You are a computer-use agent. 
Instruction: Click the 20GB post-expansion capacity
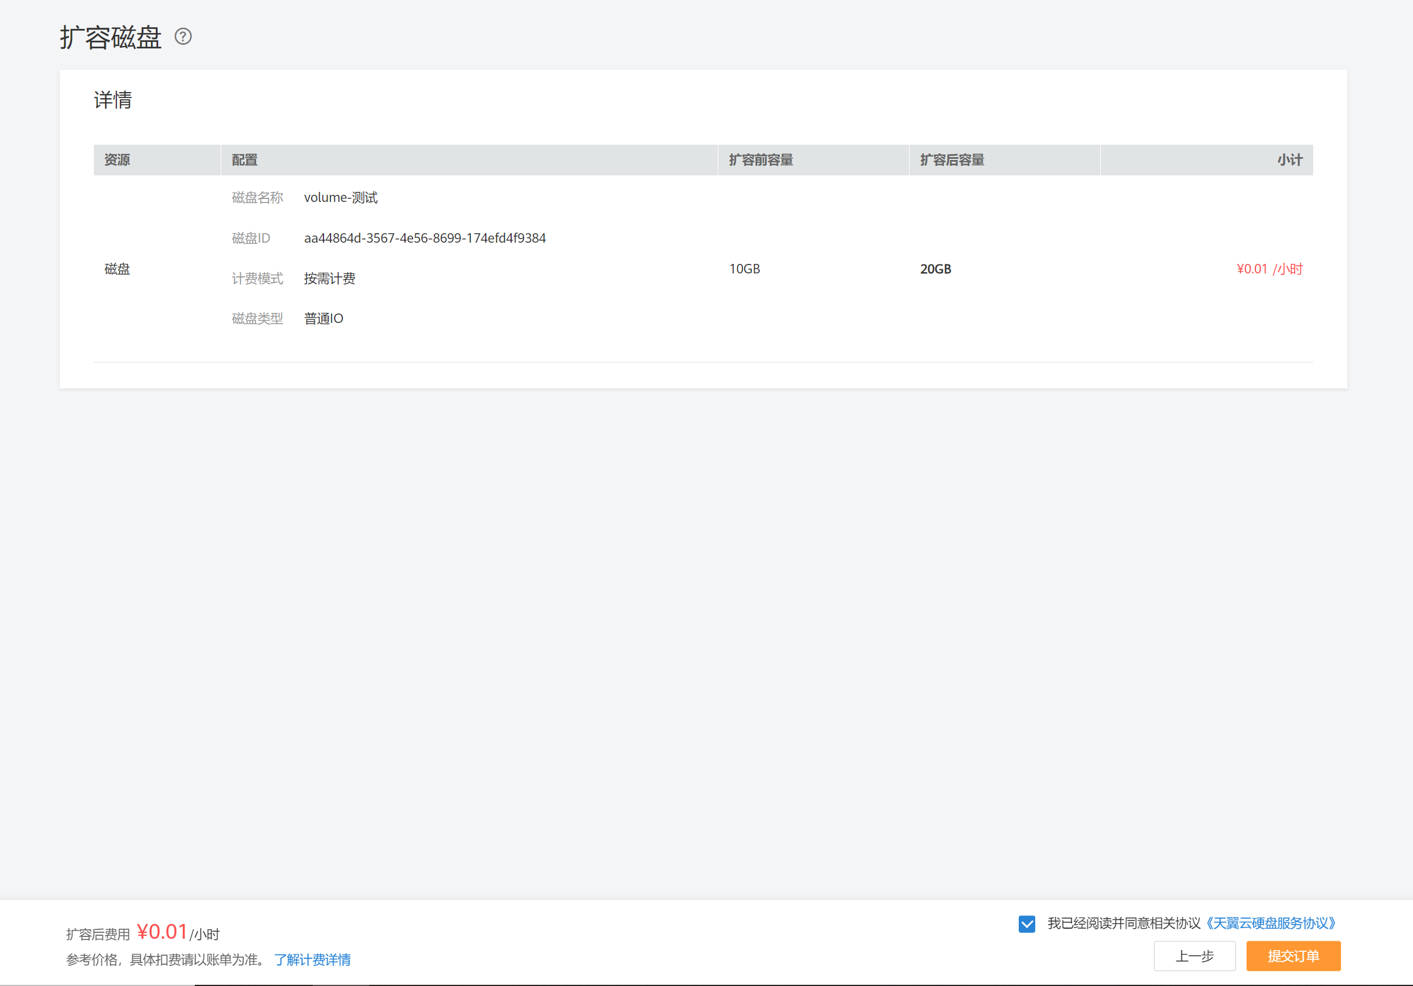tap(936, 269)
